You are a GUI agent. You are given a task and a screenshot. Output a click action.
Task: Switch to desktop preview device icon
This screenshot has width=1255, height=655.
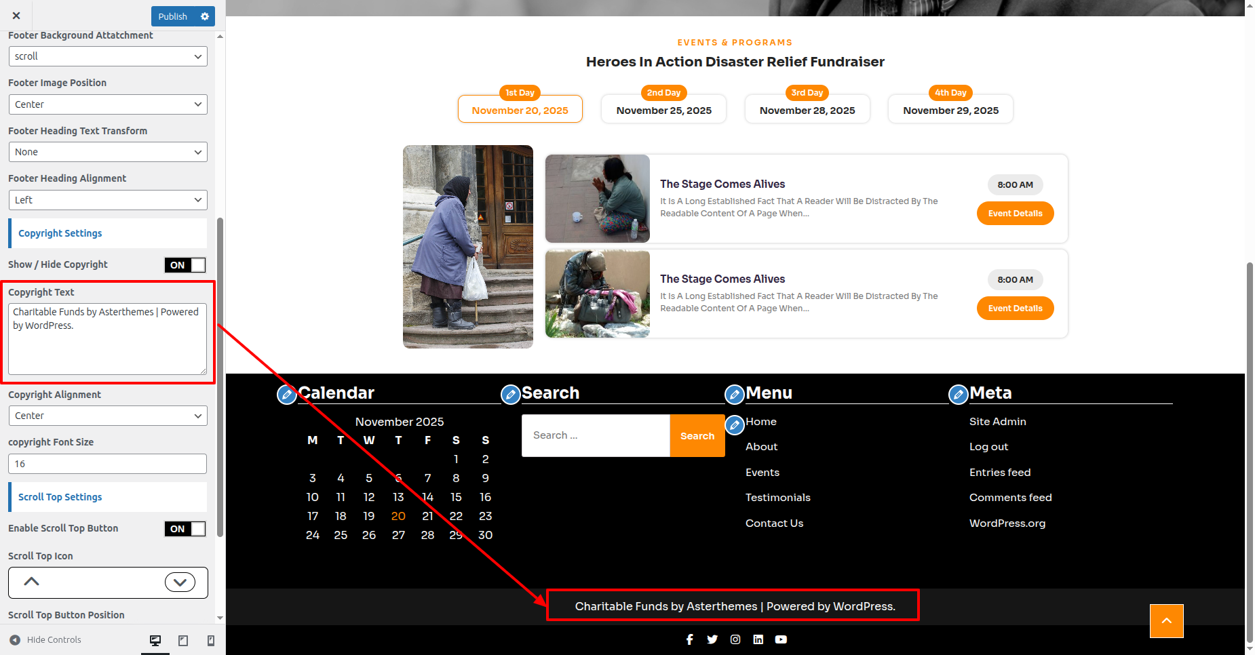155,640
